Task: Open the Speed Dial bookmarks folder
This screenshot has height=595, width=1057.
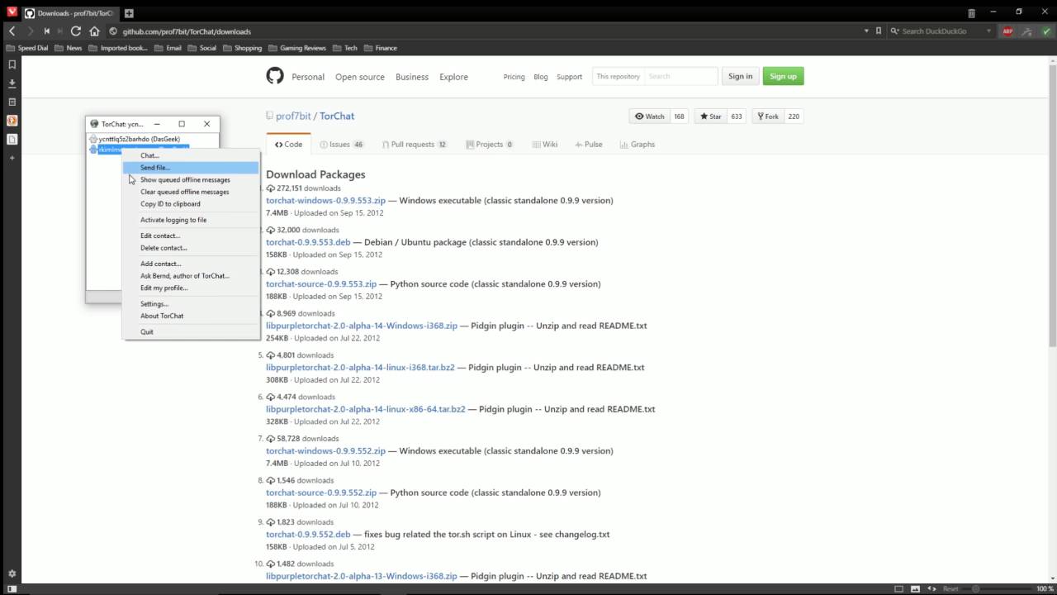Action: point(27,48)
